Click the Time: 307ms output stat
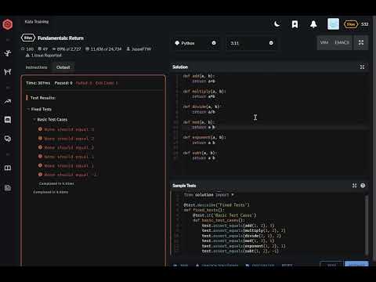 click(x=38, y=83)
